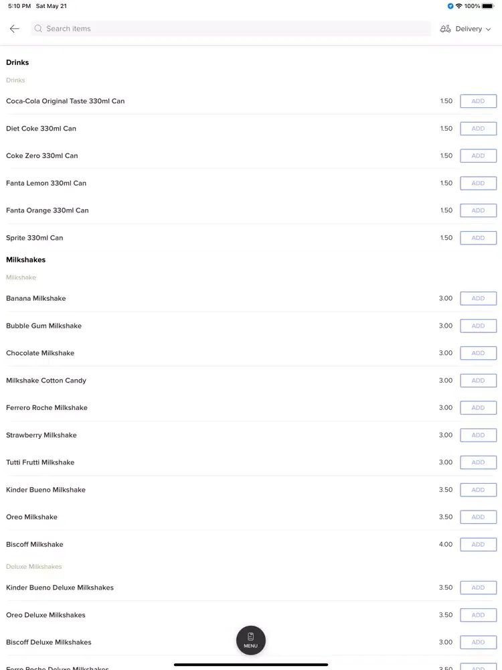
Task: Add Sprite 330ml Can to order
Action: [478, 238]
